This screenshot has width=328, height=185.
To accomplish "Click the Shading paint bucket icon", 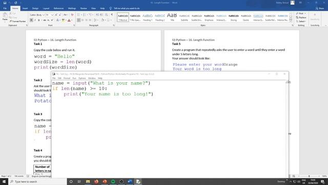I will click(102, 20).
